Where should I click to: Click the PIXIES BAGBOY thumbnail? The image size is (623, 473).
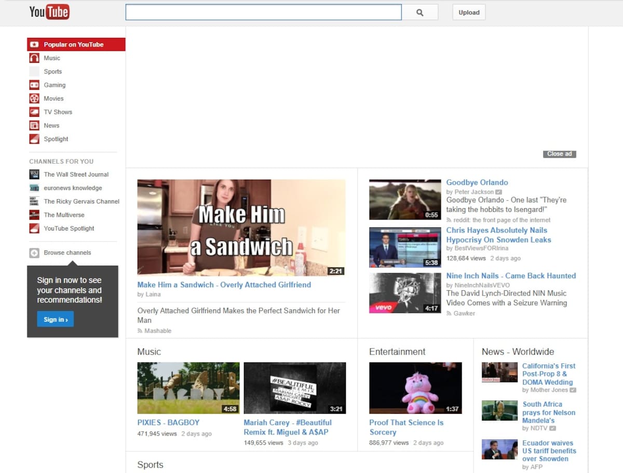[x=188, y=388]
